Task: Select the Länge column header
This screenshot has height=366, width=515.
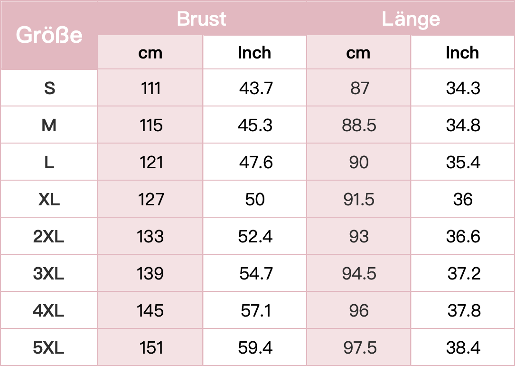Action: point(411,19)
